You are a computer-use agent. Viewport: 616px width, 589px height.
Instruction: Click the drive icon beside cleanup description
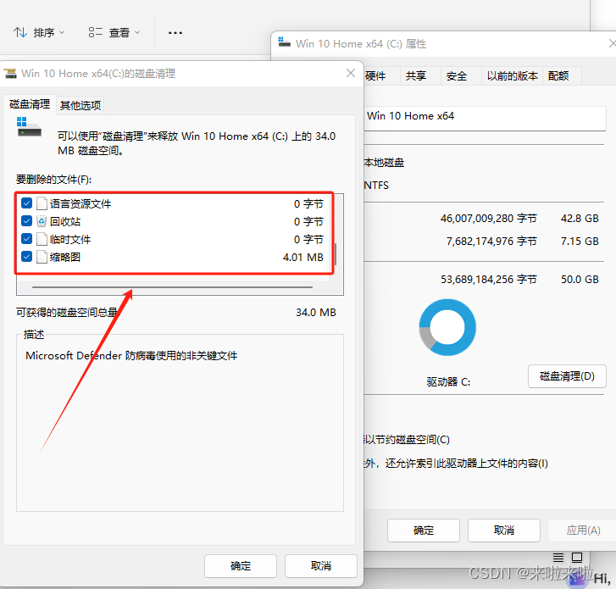pyautogui.click(x=29, y=127)
